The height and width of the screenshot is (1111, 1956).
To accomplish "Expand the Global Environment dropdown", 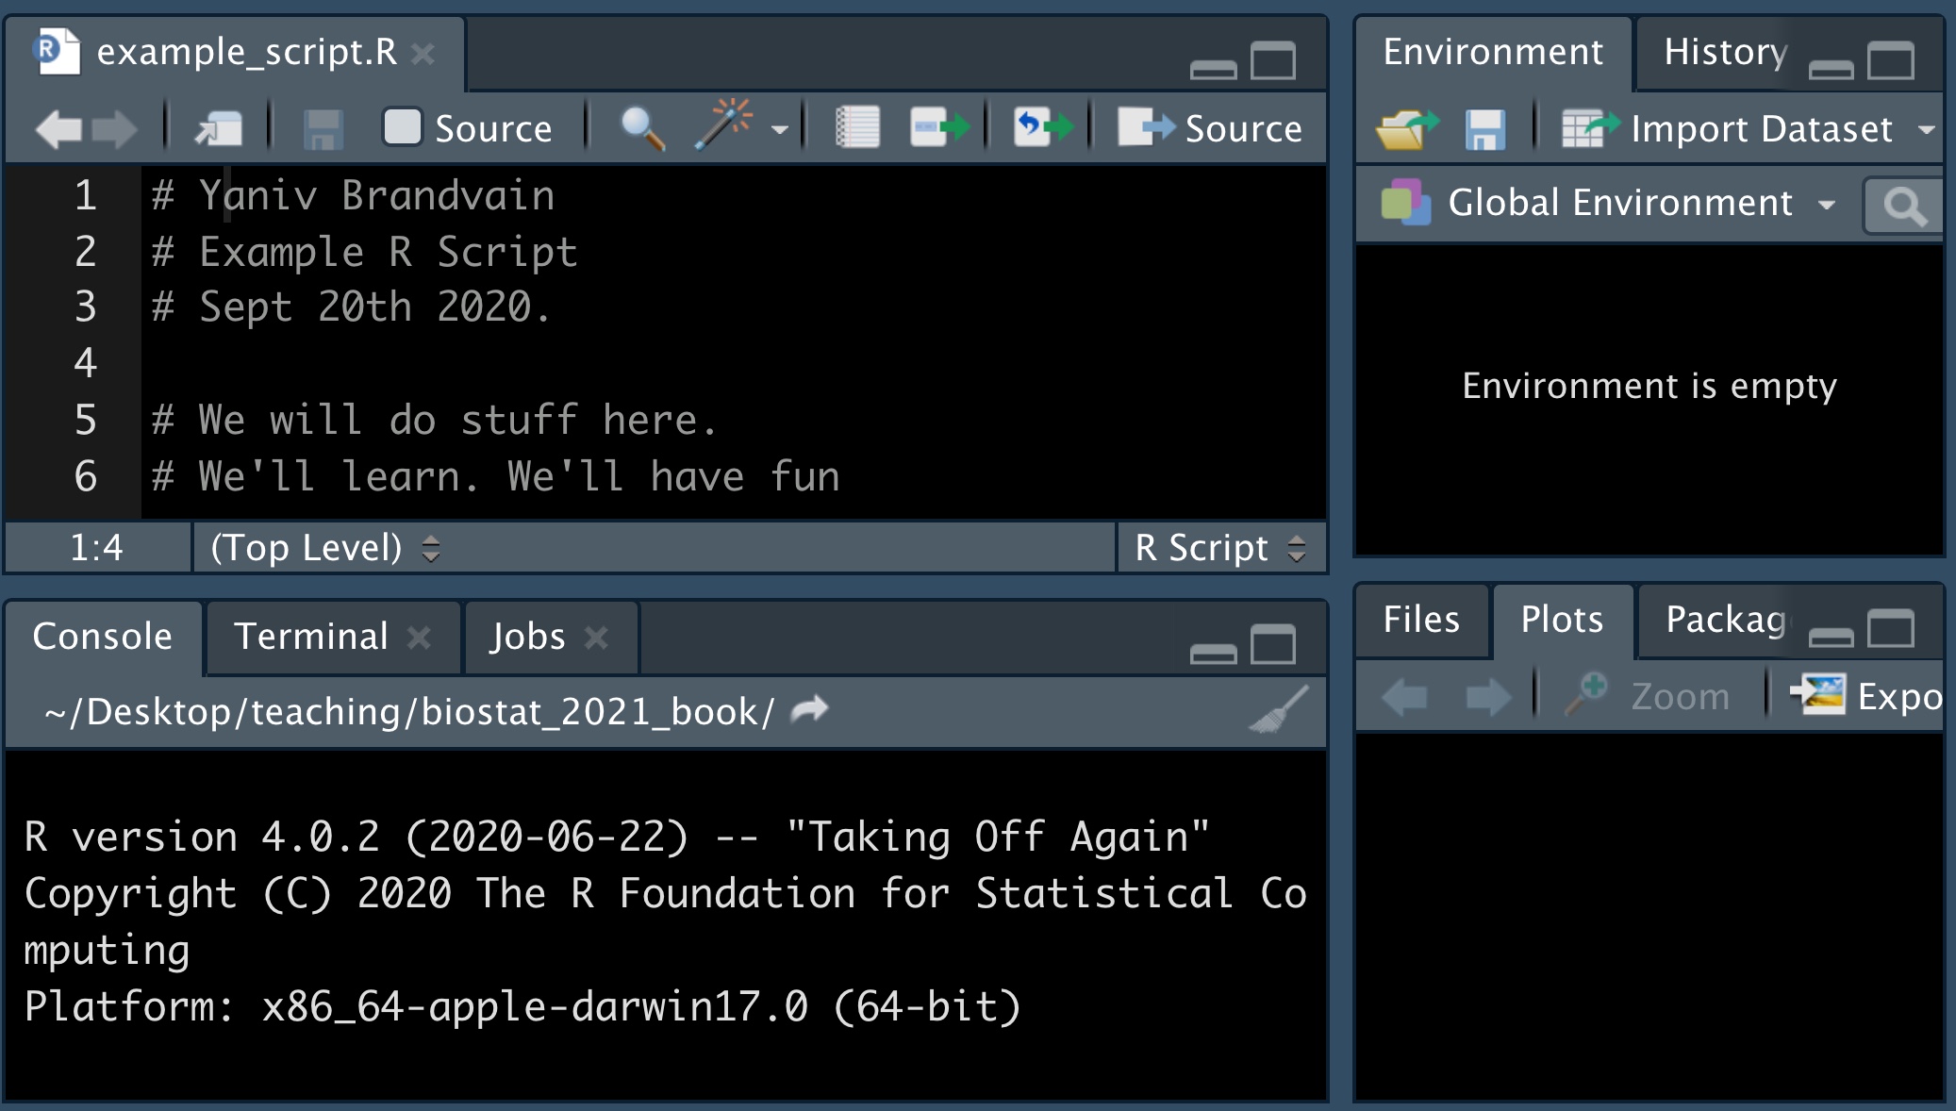I will tap(1618, 203).
